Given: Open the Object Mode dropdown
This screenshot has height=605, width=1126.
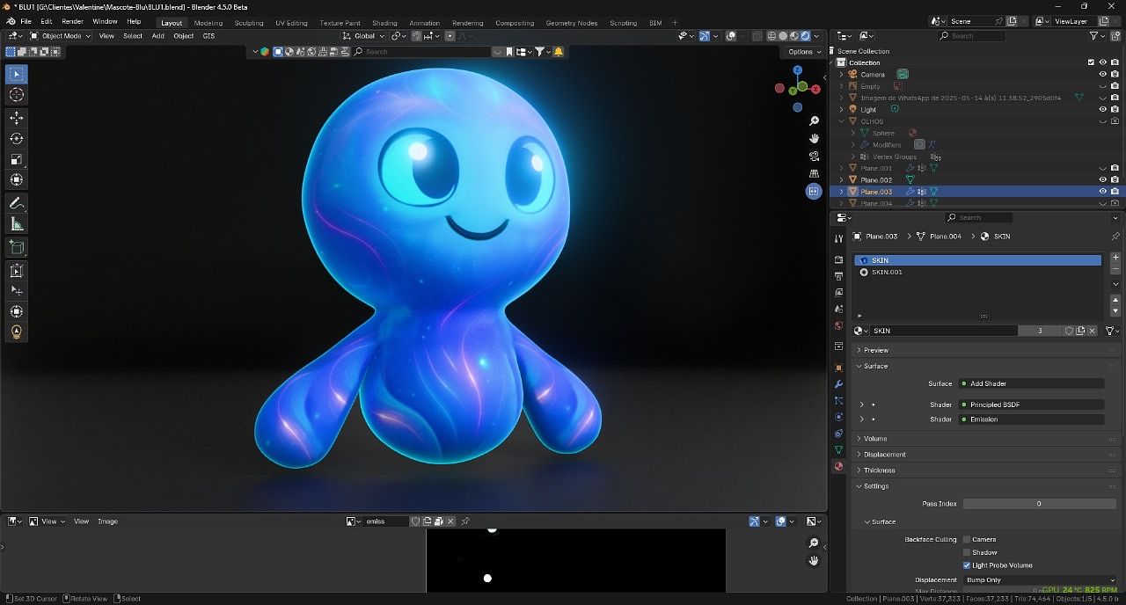Looking at the screenshot, I should click(x=60, y=36).
